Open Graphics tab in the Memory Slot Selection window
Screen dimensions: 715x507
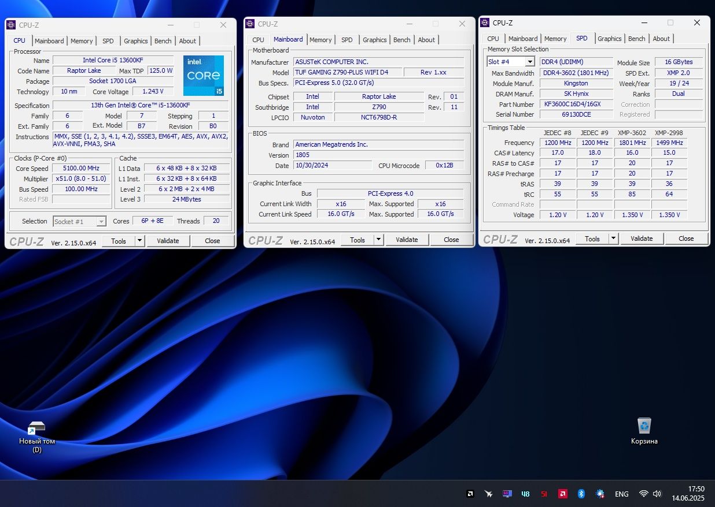coord(610,39)
